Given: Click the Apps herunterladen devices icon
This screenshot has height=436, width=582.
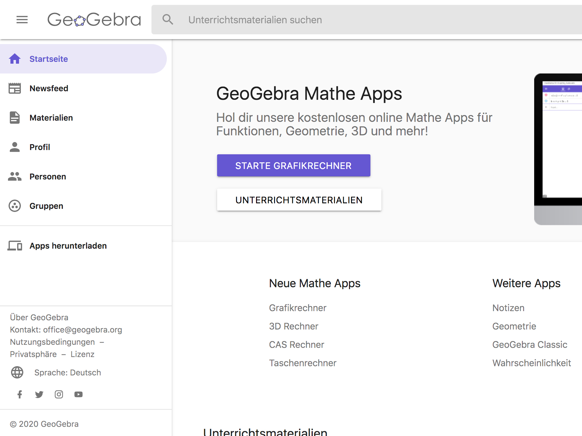Looking at the screenshot, I should pyautogui.click(x=15, y=246).
